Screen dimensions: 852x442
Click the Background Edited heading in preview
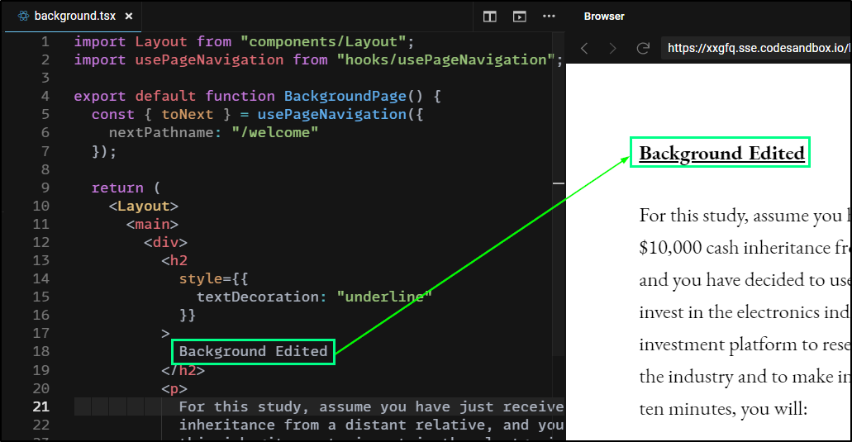pos(721,153)
